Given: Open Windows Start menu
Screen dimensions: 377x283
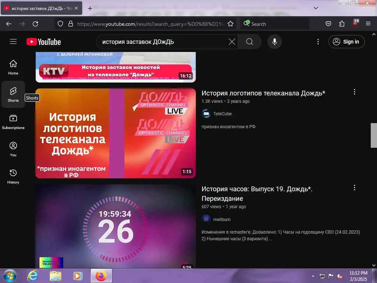Looking at the screenshot, I should coord(10,276).
